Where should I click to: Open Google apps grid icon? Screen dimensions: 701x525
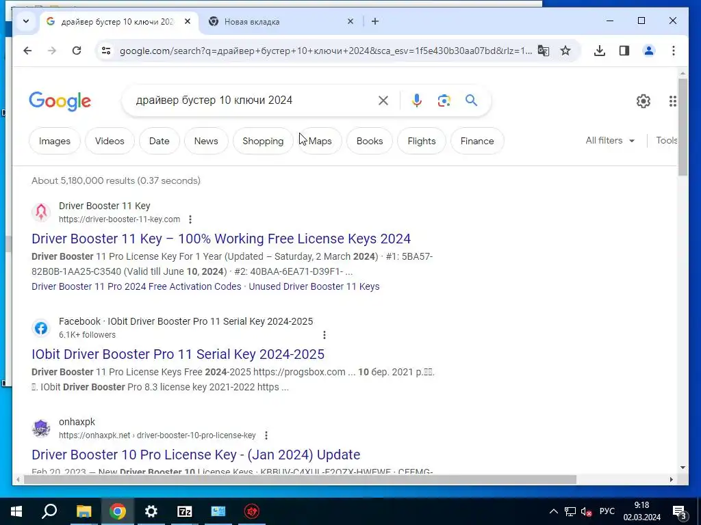click(x=672, y=101)
